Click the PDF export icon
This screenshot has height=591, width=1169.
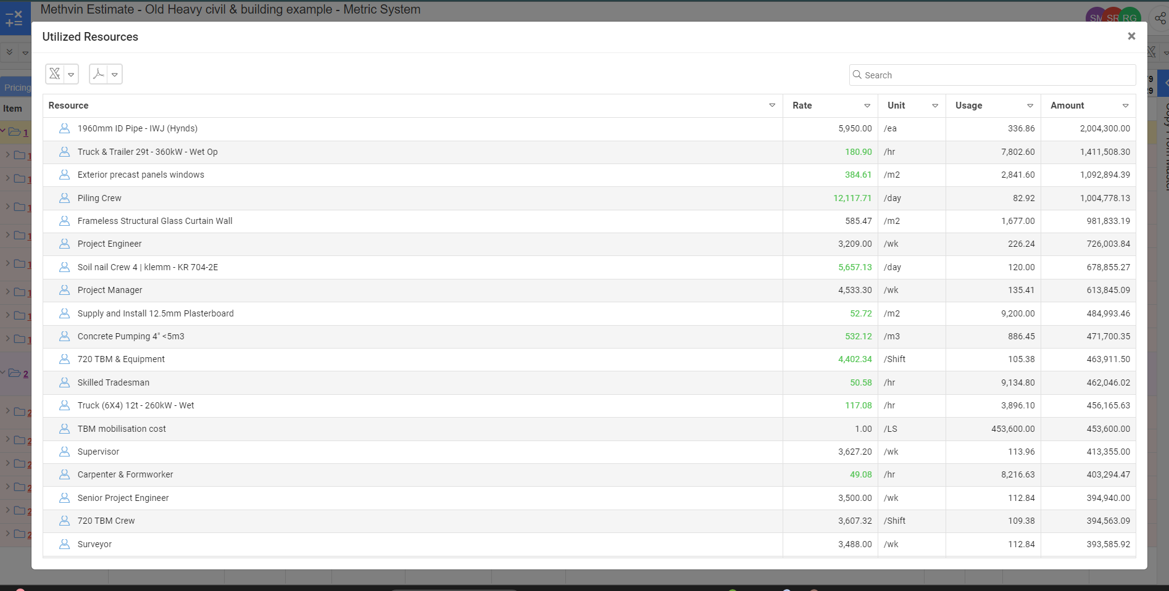[99, 74]
